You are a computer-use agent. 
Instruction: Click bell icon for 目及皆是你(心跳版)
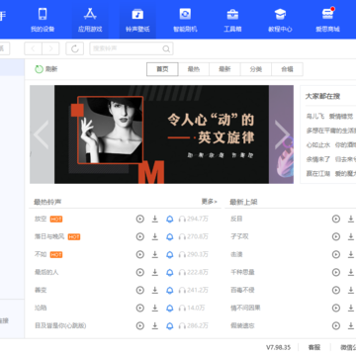click(x=170, y=325)
